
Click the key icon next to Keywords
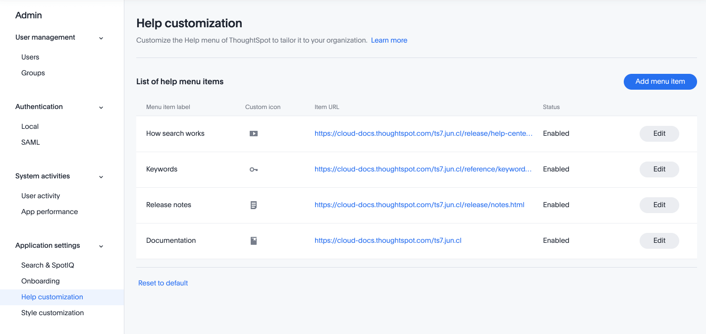[254, 169]
